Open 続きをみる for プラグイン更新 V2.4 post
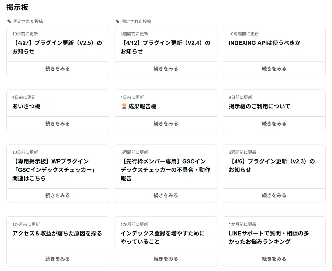This screenshot has height=271, width=332. (166, 69)
